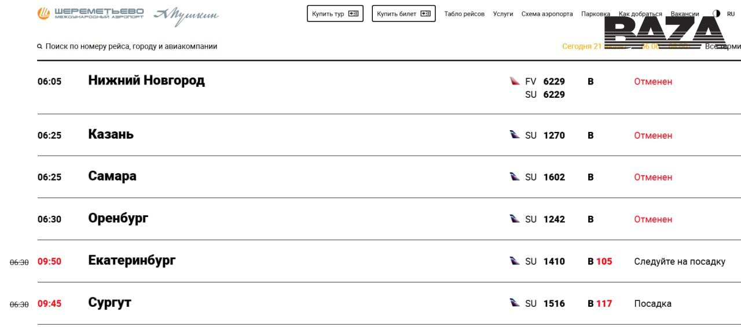Click the Купить билет button

pyautogui.click(x=403, y=13)
